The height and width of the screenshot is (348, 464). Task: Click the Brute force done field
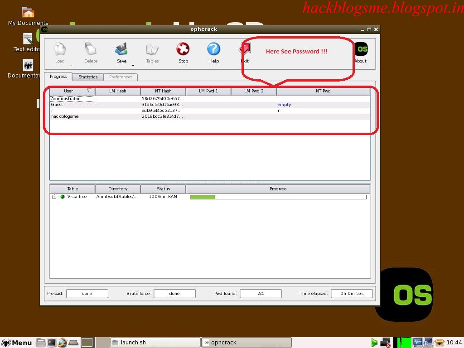(174, 294)
